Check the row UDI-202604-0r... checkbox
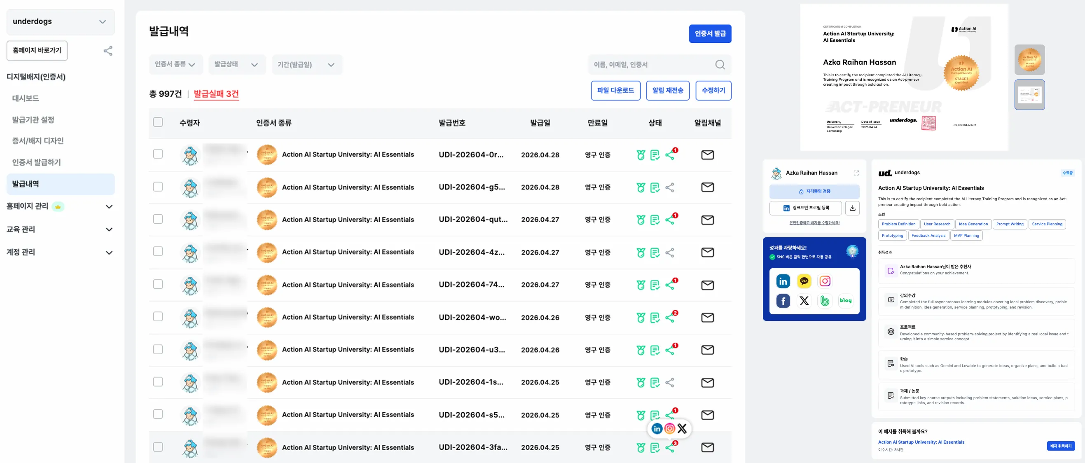The width and height of the screenshot is (1085, 463). pyautogui.click(x=158, y=154)
